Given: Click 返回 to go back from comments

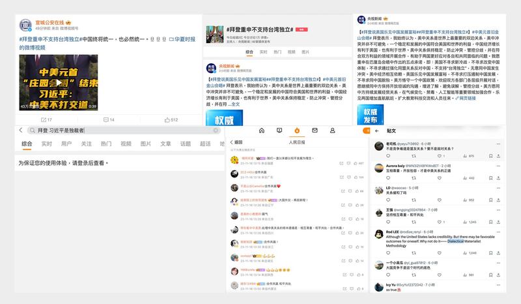Looking at the screenshot, I should pyautogui.click(x=236, y=141).
